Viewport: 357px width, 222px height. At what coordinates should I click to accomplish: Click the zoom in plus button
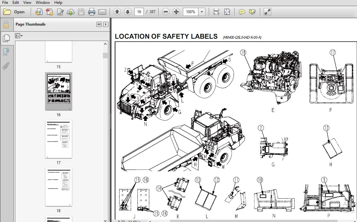tap(176, 12)
